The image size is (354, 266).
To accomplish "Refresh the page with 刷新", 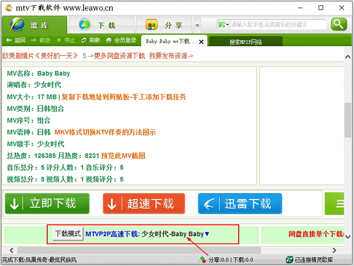I will click(x=90, y=41).
